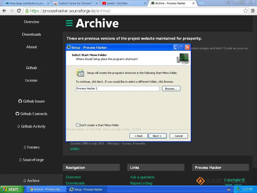Minimize the Chrome browser window

(236, 2)
